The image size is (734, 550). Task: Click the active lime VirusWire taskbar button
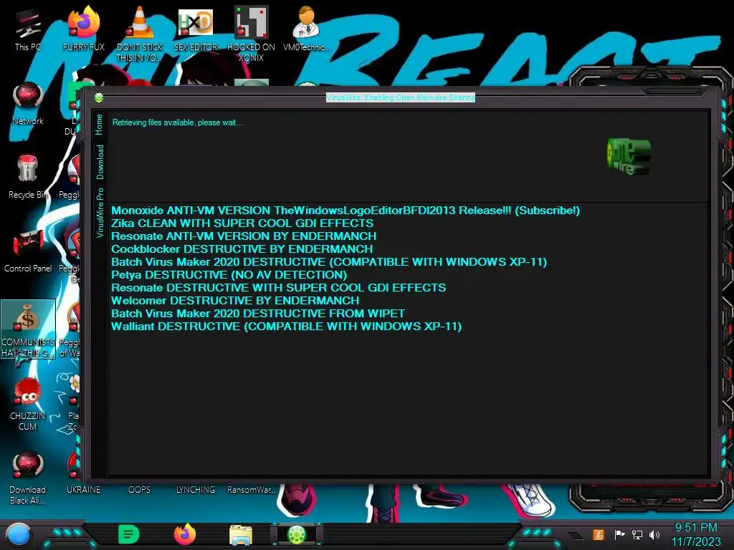pyautogui.click(x=296, y=534)
